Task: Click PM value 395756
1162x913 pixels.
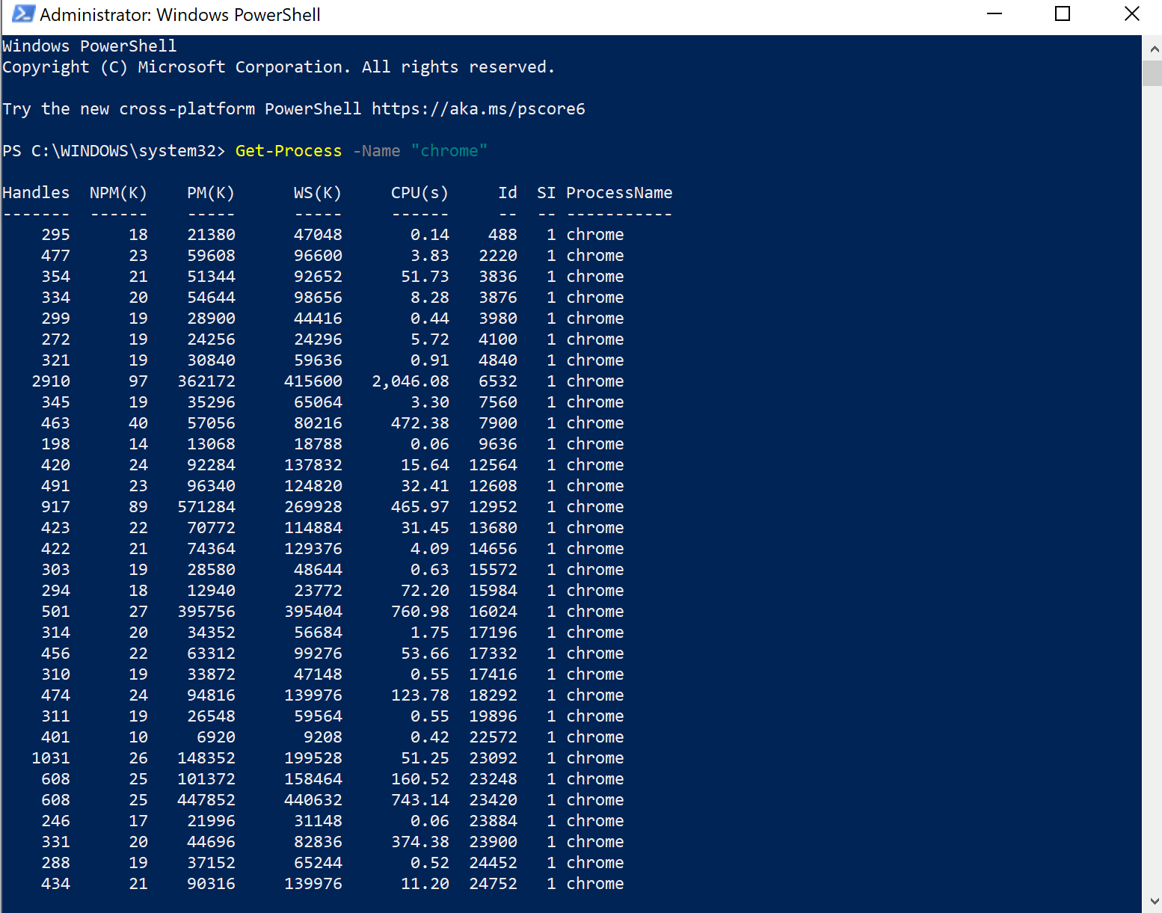Action: (x=206, y=612)
